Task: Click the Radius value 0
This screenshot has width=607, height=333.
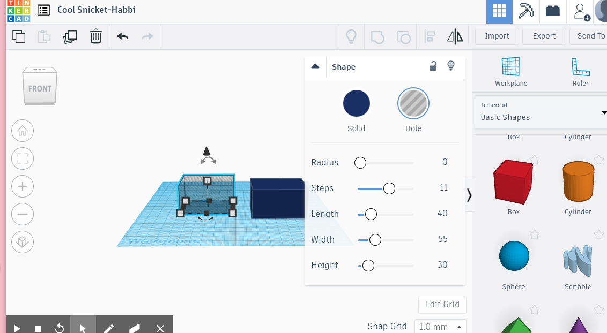Action: click(x=445, y=162)
